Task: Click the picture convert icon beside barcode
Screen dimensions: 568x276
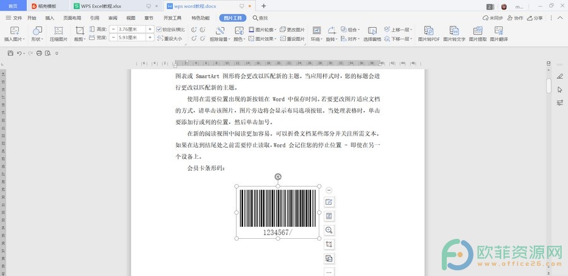Action: point(329,258)
